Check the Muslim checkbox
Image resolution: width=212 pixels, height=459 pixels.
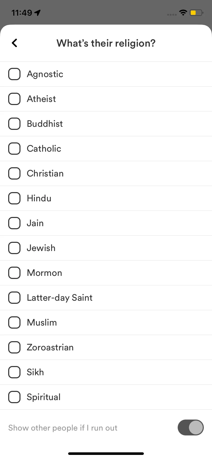coord(14,322)
